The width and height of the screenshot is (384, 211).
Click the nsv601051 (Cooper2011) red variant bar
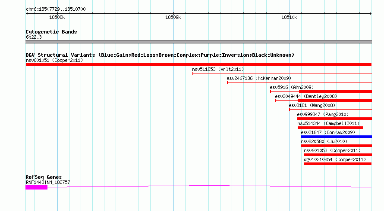(198, 64)
